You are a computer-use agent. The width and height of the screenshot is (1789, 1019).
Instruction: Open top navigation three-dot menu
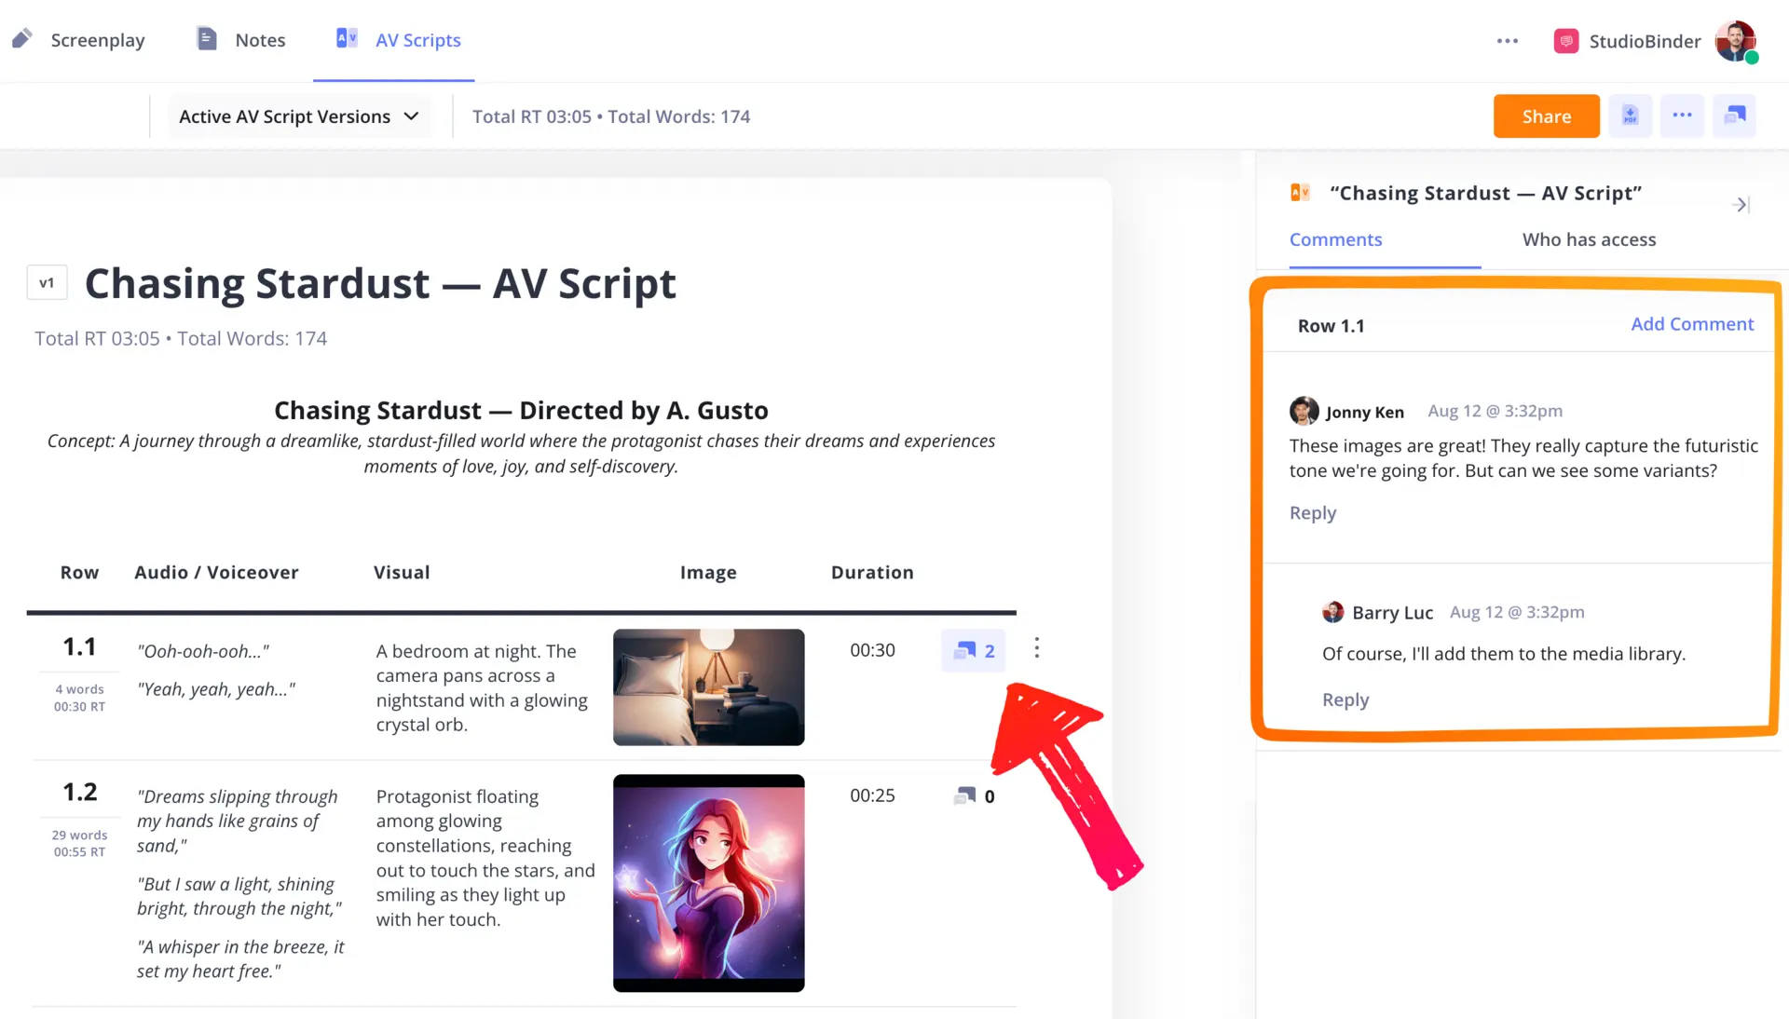tap(1508, 41)
